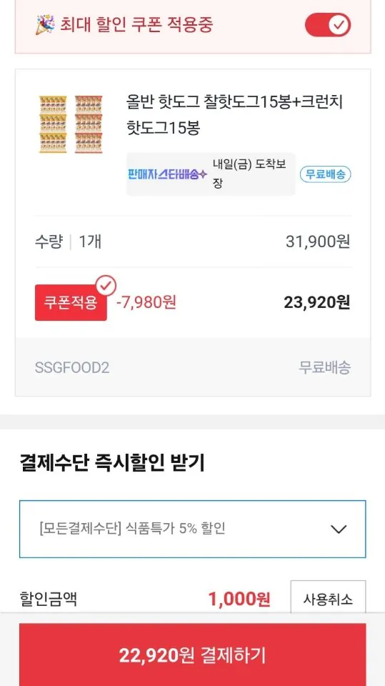Viewport: 385px width, 686px height.
Task: Uncheck the checkmark circle on 쿠폰적용
Action: [106, 285]
